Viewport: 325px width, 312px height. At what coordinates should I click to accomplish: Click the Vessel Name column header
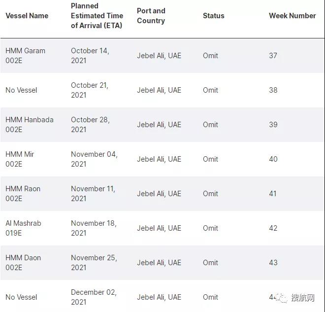[x=27, y=16]
